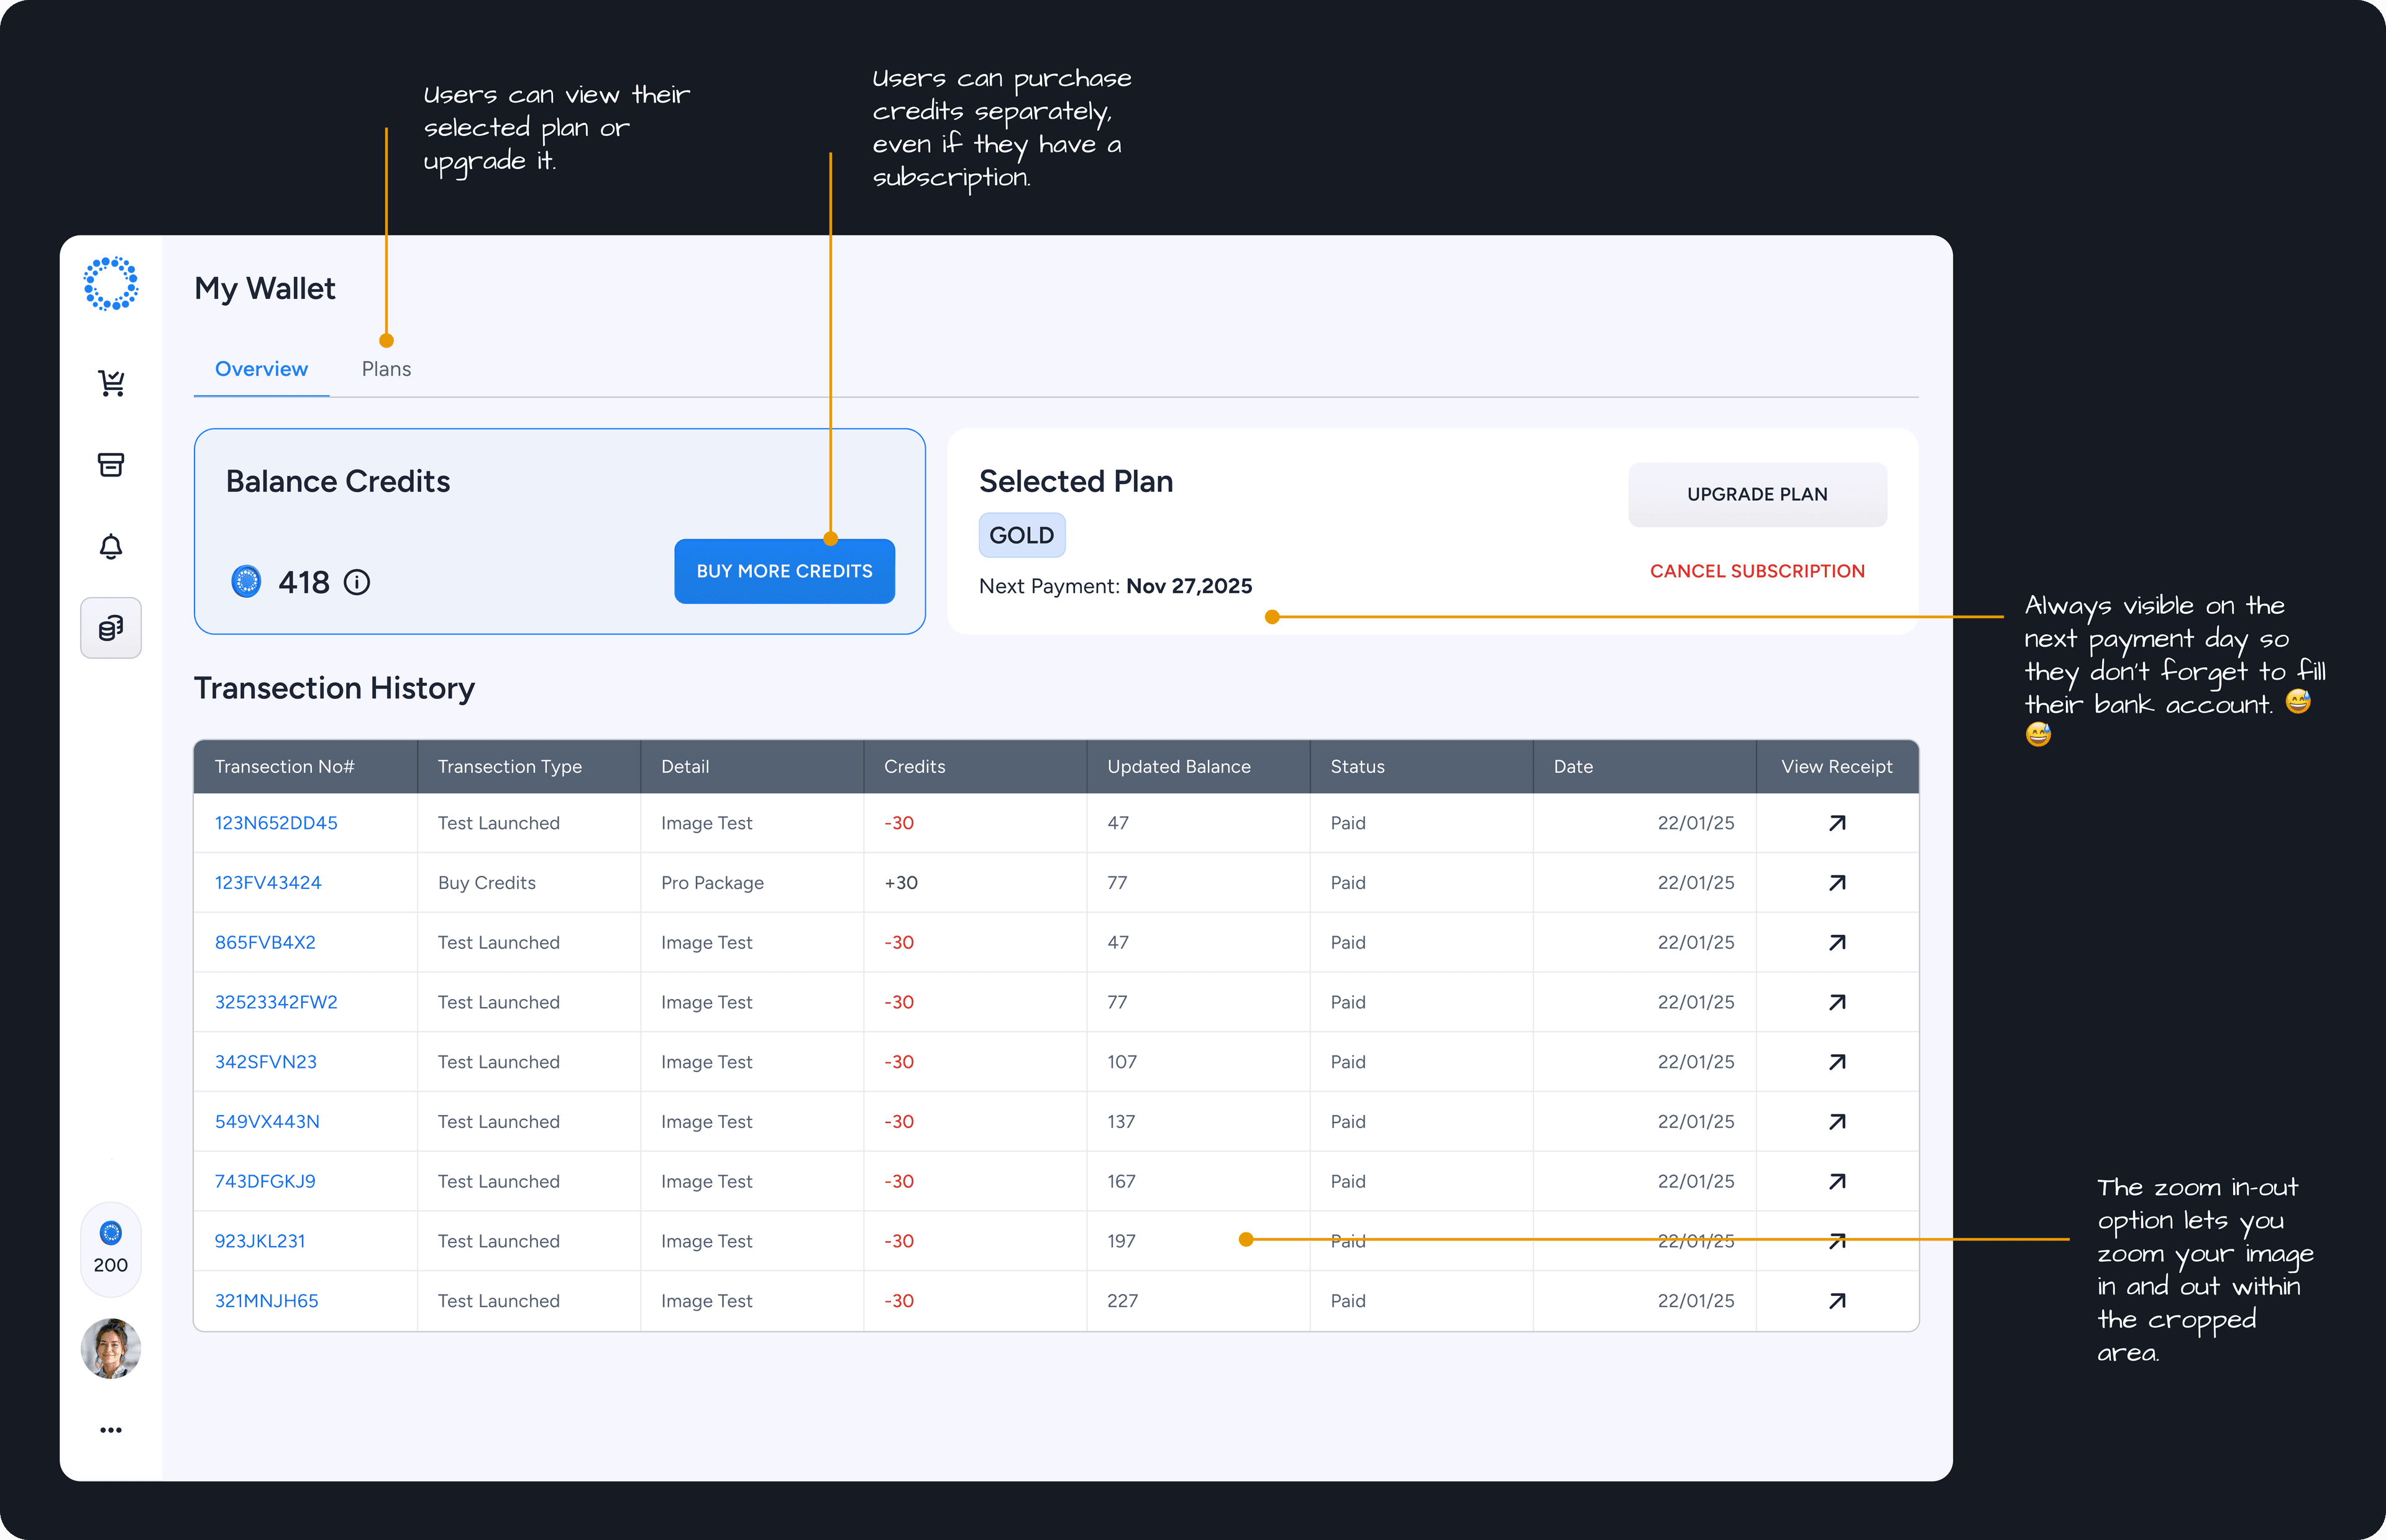2386x1540 pixels.
Task: Switch to the Plans tab
Action: point(386,369)
